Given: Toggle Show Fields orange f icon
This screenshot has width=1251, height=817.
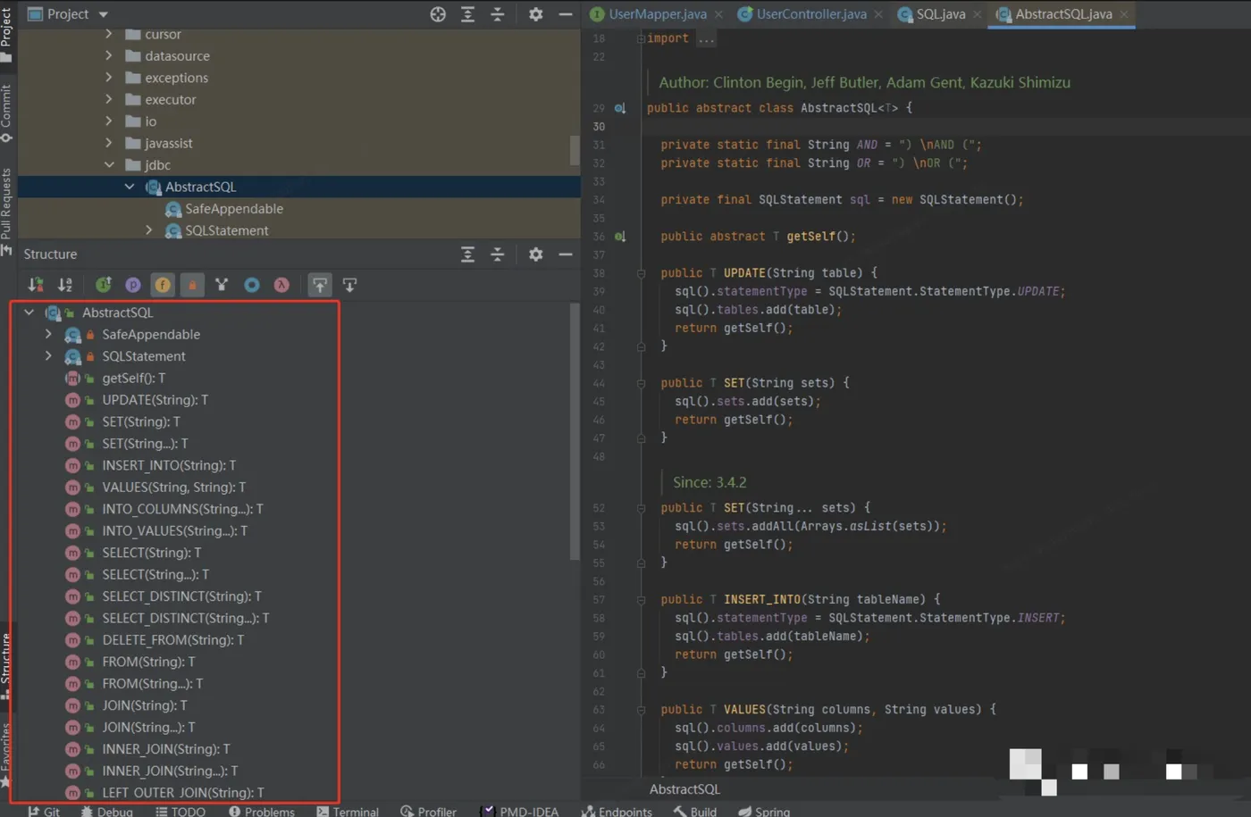Looking at the screenshot, I should [x=163, y=285].
